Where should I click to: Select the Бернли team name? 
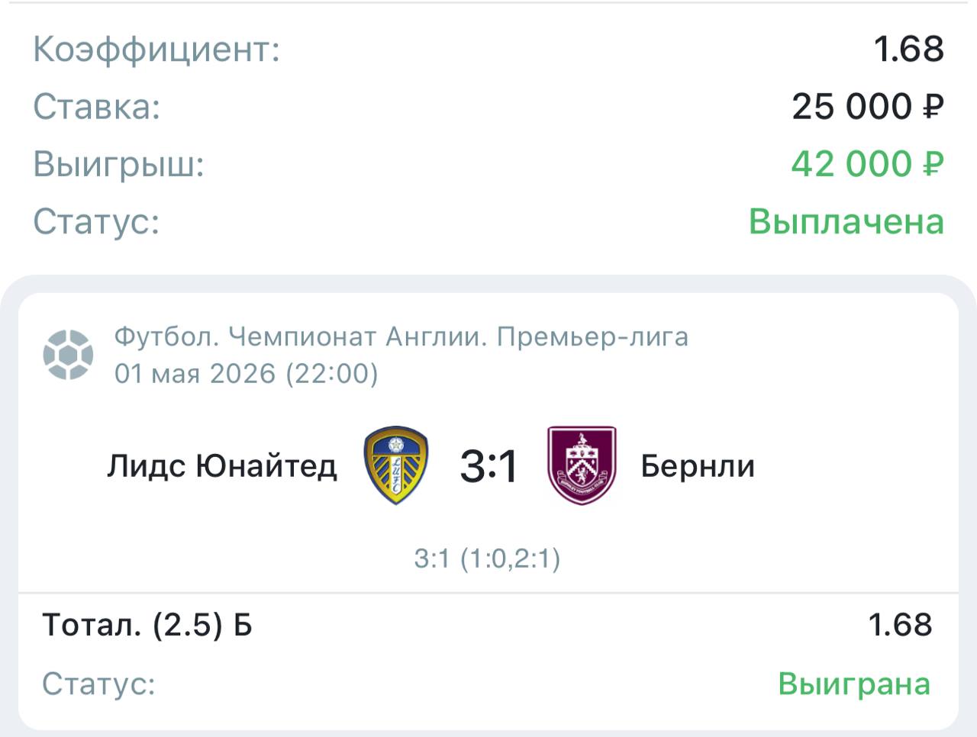[698, 465]
